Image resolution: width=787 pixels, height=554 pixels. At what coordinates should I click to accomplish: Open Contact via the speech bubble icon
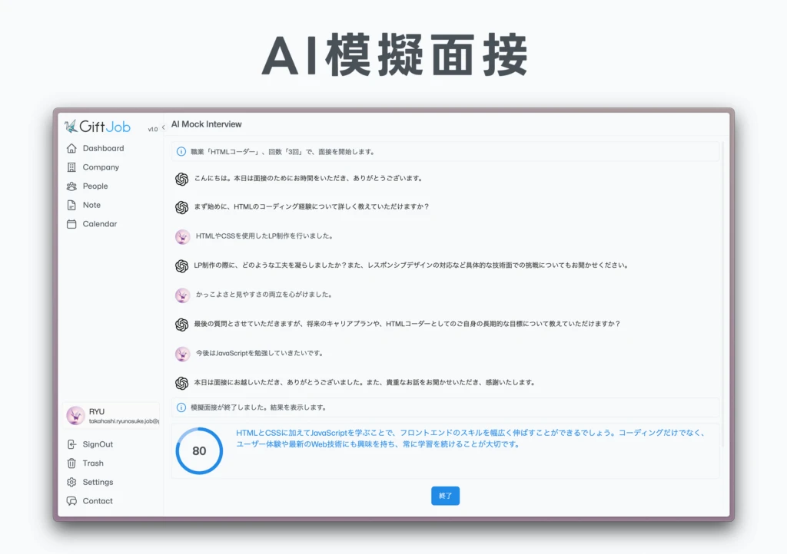pyautogui.click(x=71, y=501)
